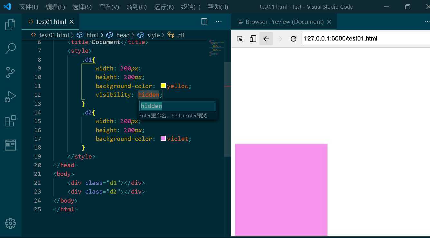The height and width of the screenshot is (238, 430).
Task: Open the 选择(S) menu
Action: (82, 7)
